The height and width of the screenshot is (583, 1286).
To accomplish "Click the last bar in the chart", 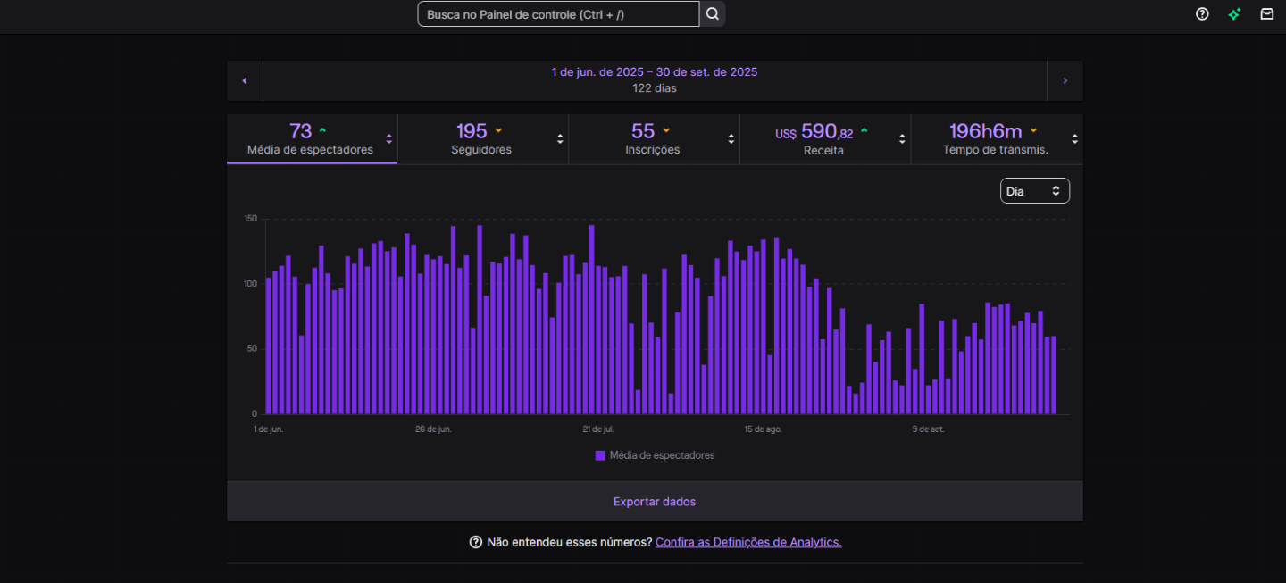I will (1054, 375).
